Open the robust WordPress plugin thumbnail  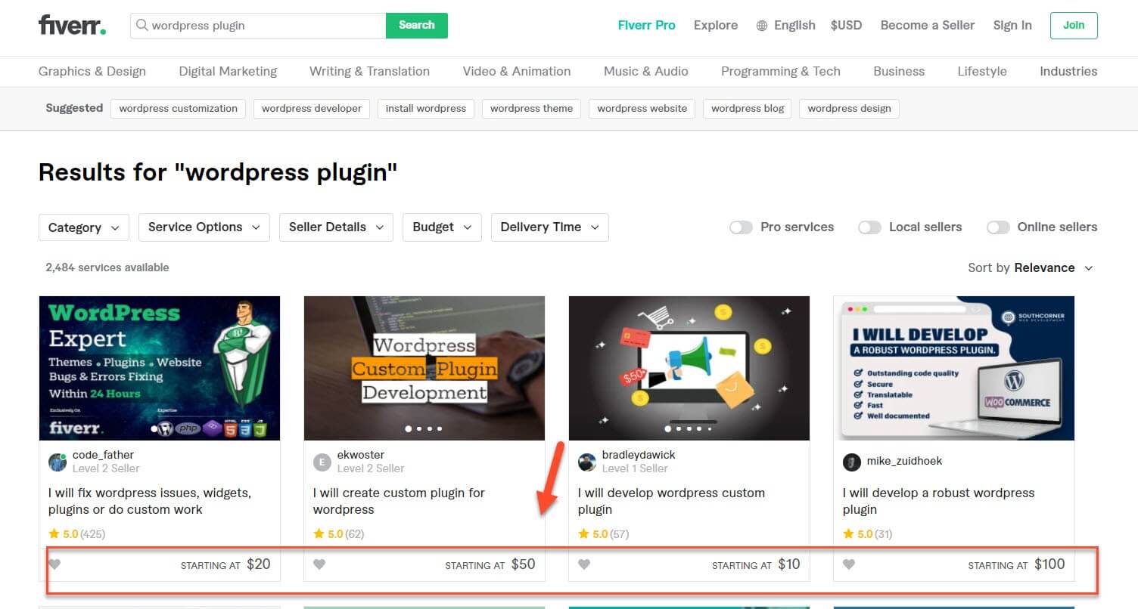point(954,368)
